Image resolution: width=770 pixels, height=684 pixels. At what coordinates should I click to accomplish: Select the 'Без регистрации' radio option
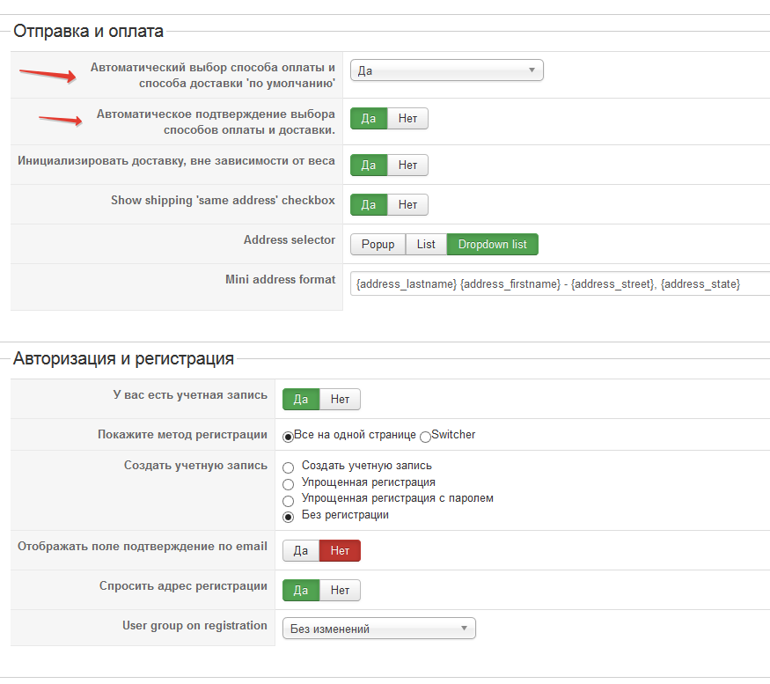pyautogui.click(x=289, y=516)
